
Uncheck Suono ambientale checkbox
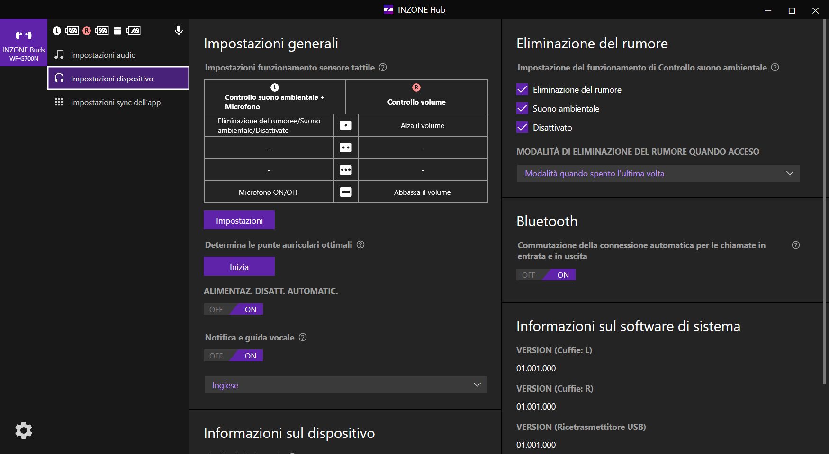pos(522,108)
